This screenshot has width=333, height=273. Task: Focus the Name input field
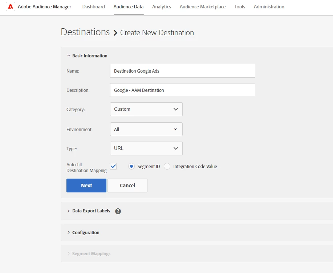[183, 71]
